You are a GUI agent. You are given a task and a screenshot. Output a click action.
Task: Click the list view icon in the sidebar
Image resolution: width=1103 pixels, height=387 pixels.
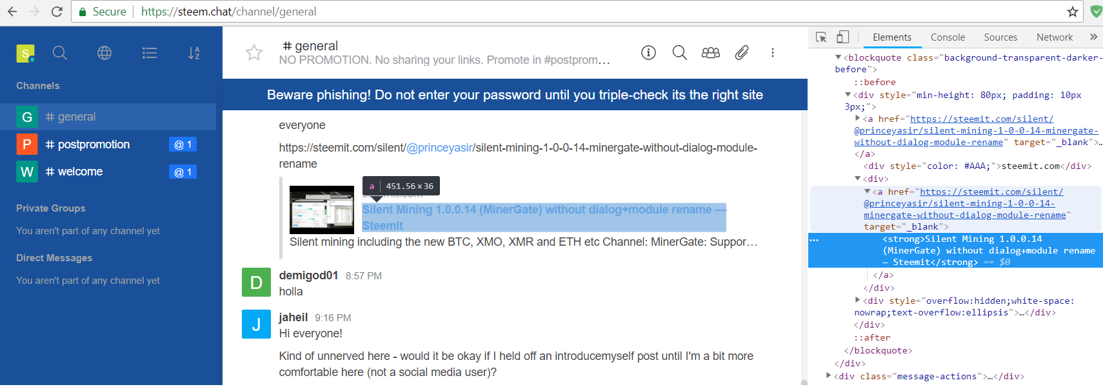coord(150,53)
